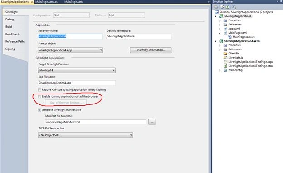Screen dimensions: 283x173
Task: Click the Default namespace text field
Action: point(139,36)
